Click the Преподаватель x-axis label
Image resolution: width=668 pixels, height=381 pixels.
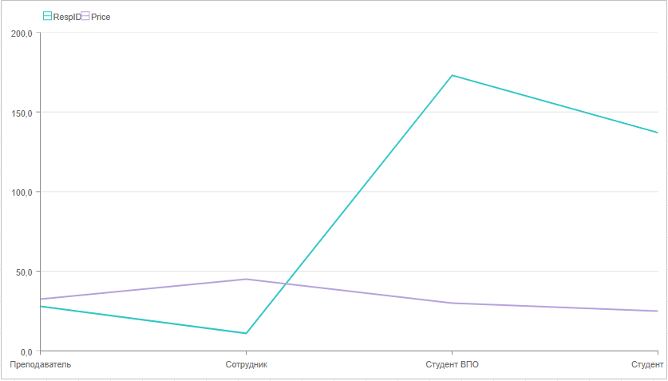coord(40,365)
